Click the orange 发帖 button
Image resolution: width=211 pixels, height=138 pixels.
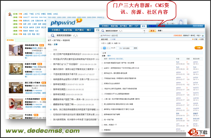[x=199, y=48]
